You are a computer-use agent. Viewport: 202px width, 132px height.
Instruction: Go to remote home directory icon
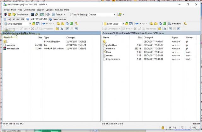pos(160,24)
